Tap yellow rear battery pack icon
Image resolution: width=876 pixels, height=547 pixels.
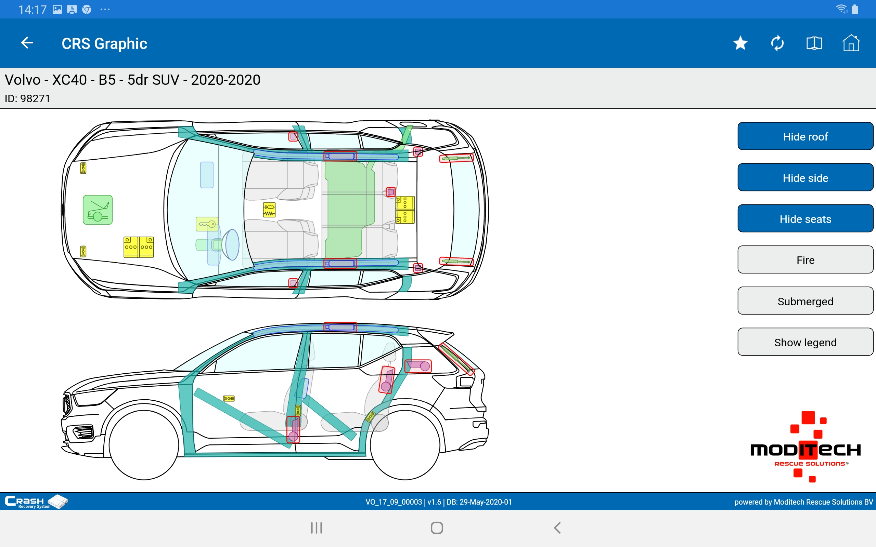[x=405, y=210]
